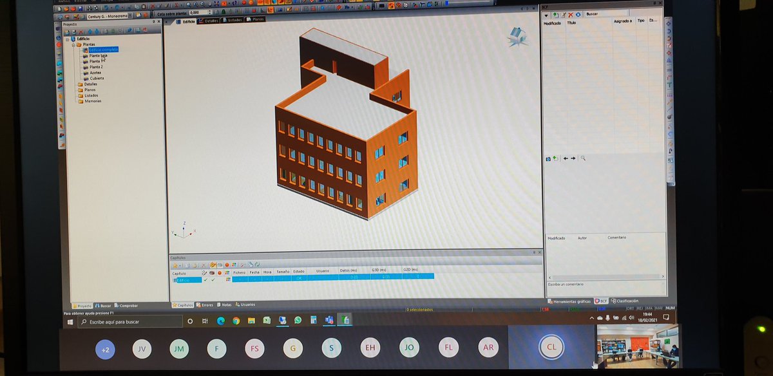
Task: Click the Estado column header in Capítulos table
Action: (299, 272)
